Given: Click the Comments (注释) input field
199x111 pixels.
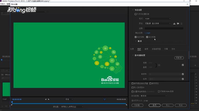Looking at the screenshot, I should pyautogui.click(x=164, y=28).
